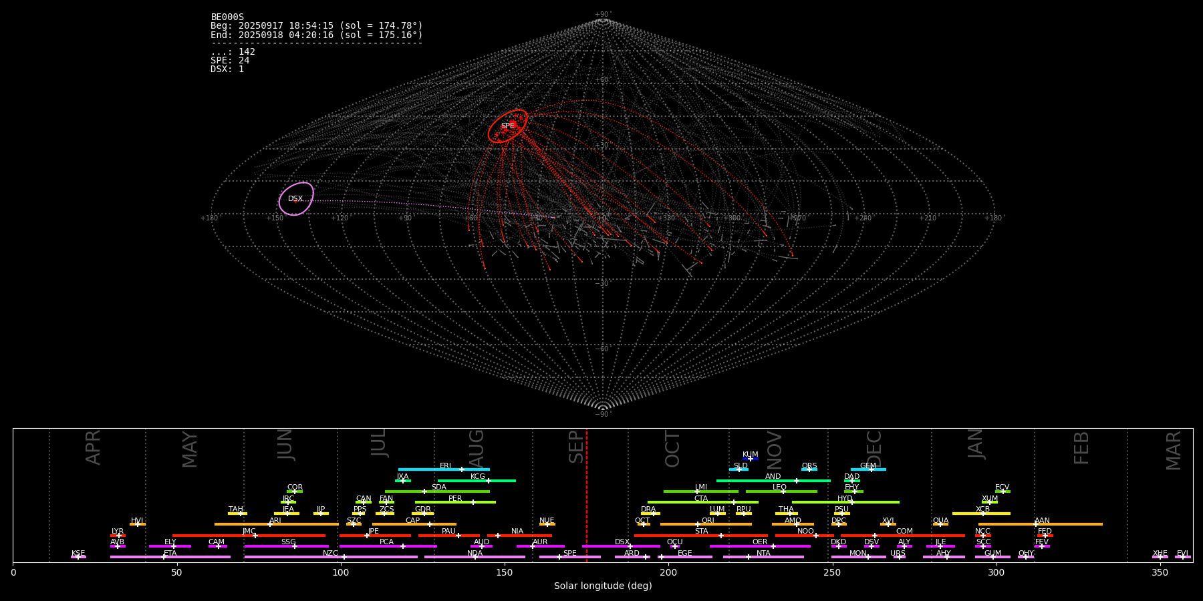The image size is (1203, 601).
Task: Click the LEO shower label in timeline
Action: pos(780,487)
